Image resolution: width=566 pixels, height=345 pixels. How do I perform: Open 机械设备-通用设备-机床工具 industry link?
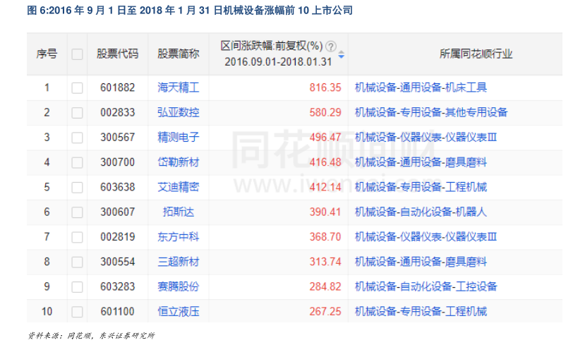coord(421,88)
